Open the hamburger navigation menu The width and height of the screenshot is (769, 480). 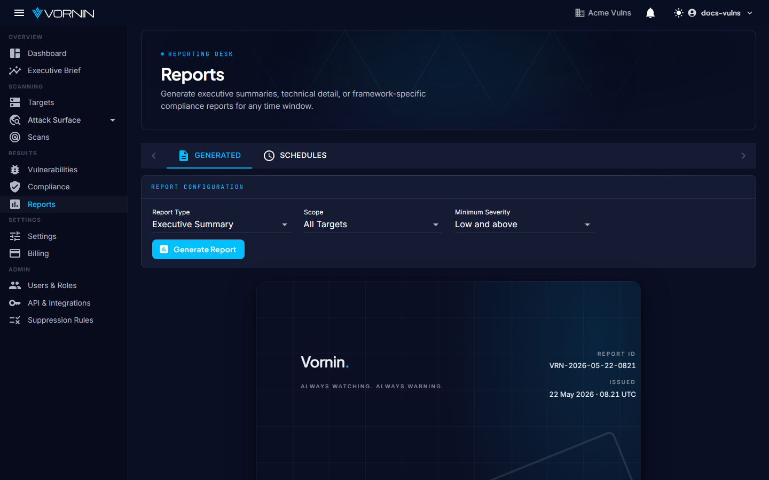pos(19,13)
